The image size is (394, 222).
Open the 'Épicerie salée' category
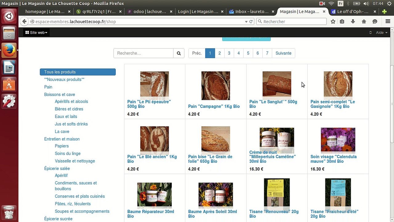tap(57, 169)
